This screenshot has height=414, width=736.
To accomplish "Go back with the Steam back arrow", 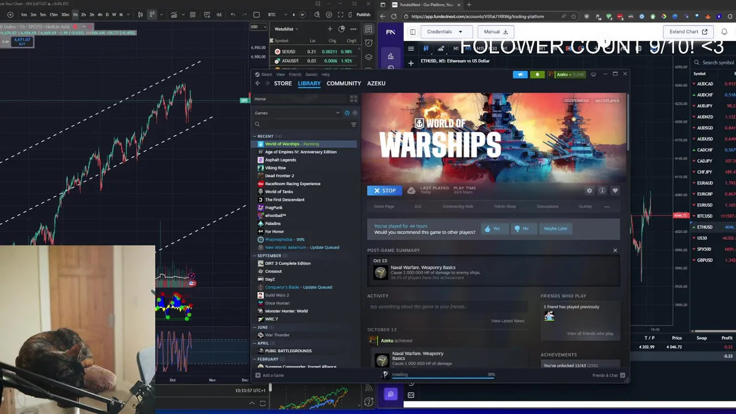I will [258, 83].
